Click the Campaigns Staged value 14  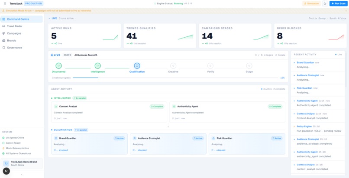coord(207,36)
